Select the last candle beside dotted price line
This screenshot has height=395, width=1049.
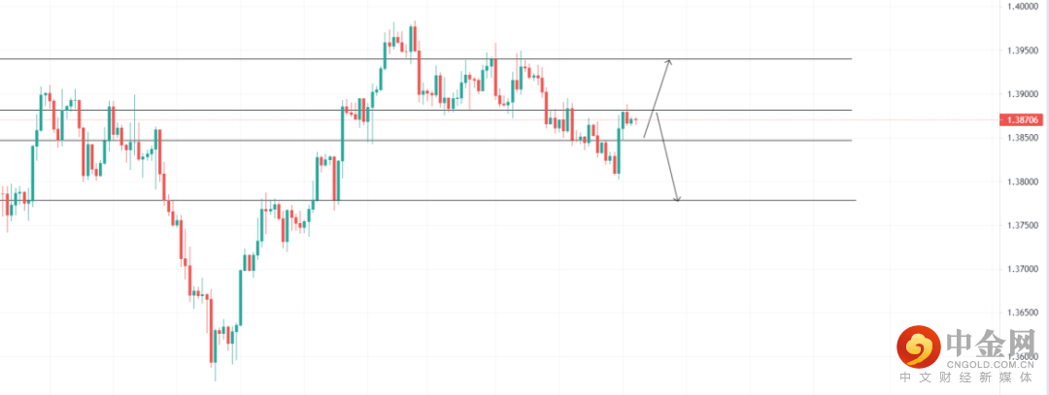pos(635,120)
